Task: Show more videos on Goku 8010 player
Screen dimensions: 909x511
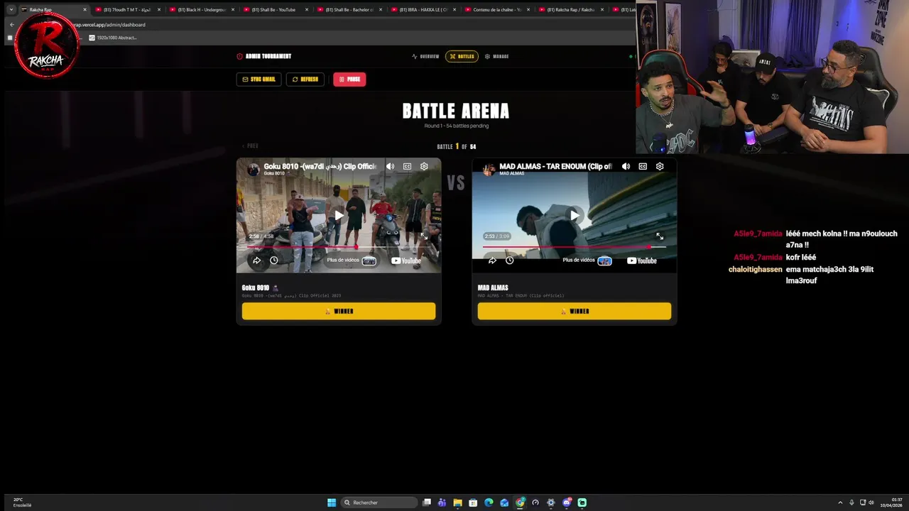Action: click(352, 260)
